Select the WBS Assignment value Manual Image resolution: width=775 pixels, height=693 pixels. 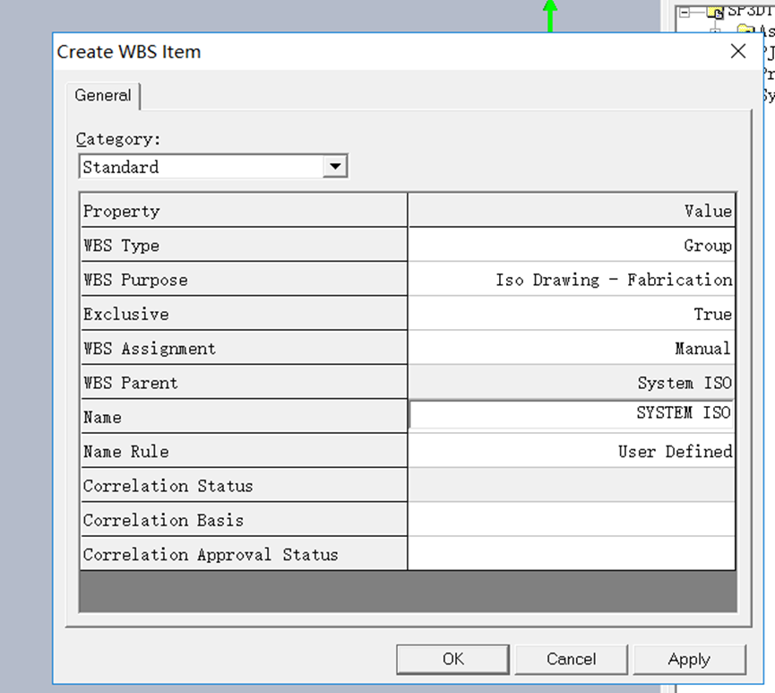click(572, 348)
